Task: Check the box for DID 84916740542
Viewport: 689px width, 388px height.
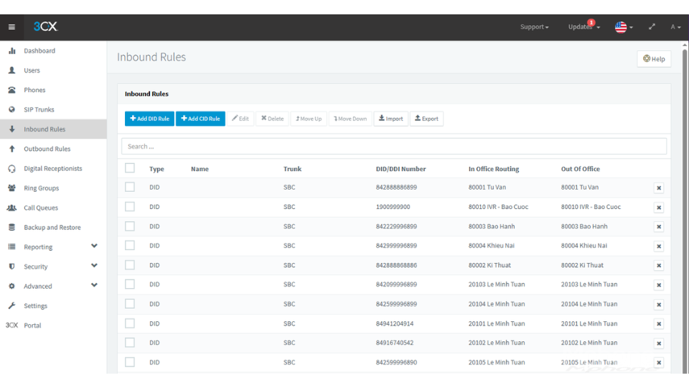Action: 130,342
